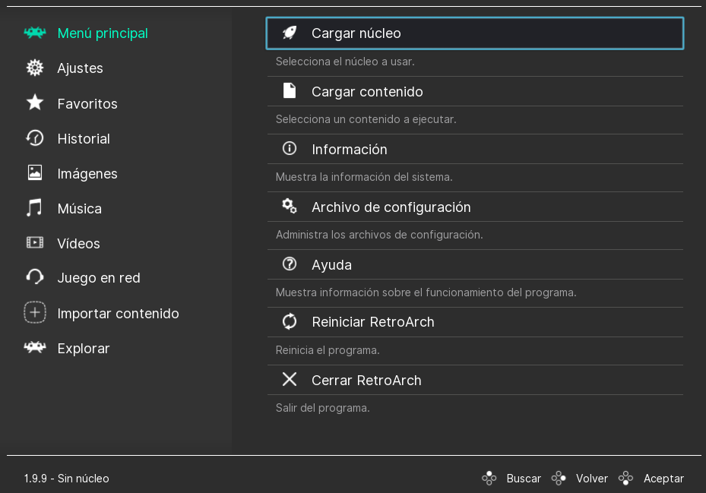Click the question mark icon for Ayuda

click(290, 264)
